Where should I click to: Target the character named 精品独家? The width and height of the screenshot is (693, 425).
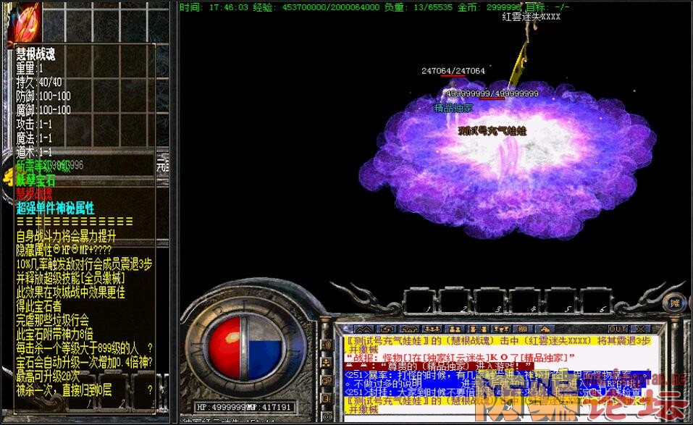(453, 108)
